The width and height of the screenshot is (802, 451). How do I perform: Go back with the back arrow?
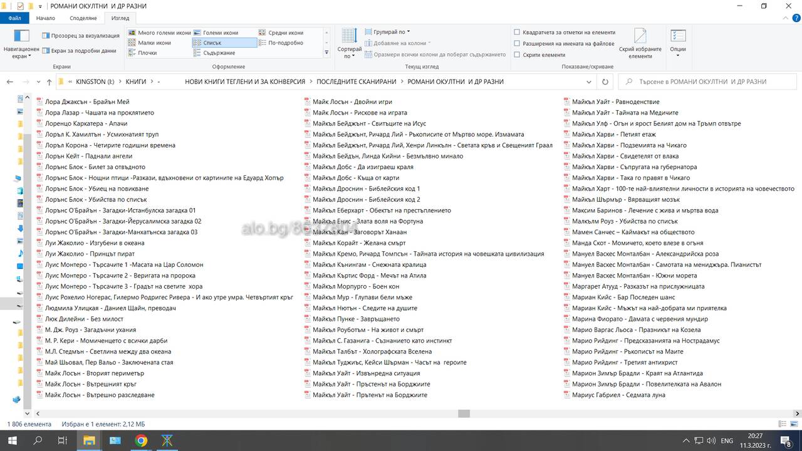[11, 81]
